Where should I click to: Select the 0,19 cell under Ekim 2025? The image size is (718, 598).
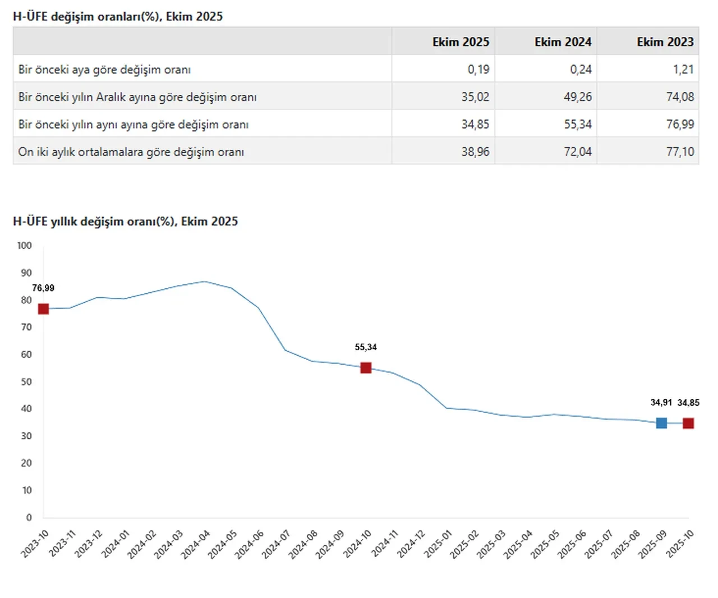pos(478,70)
